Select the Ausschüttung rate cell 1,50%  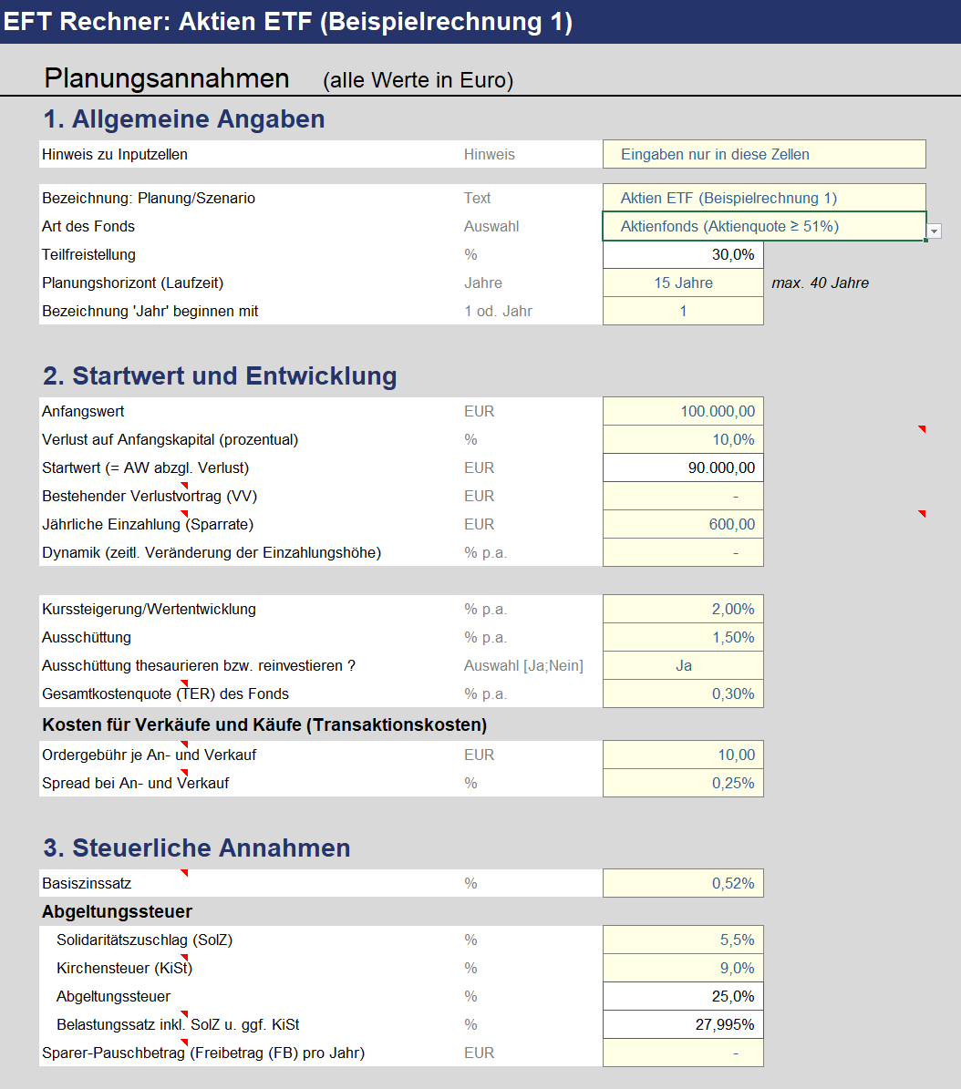pos(683,637)
